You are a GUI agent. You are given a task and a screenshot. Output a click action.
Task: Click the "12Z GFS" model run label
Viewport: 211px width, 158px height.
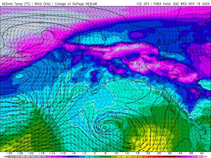click(143, 4)
